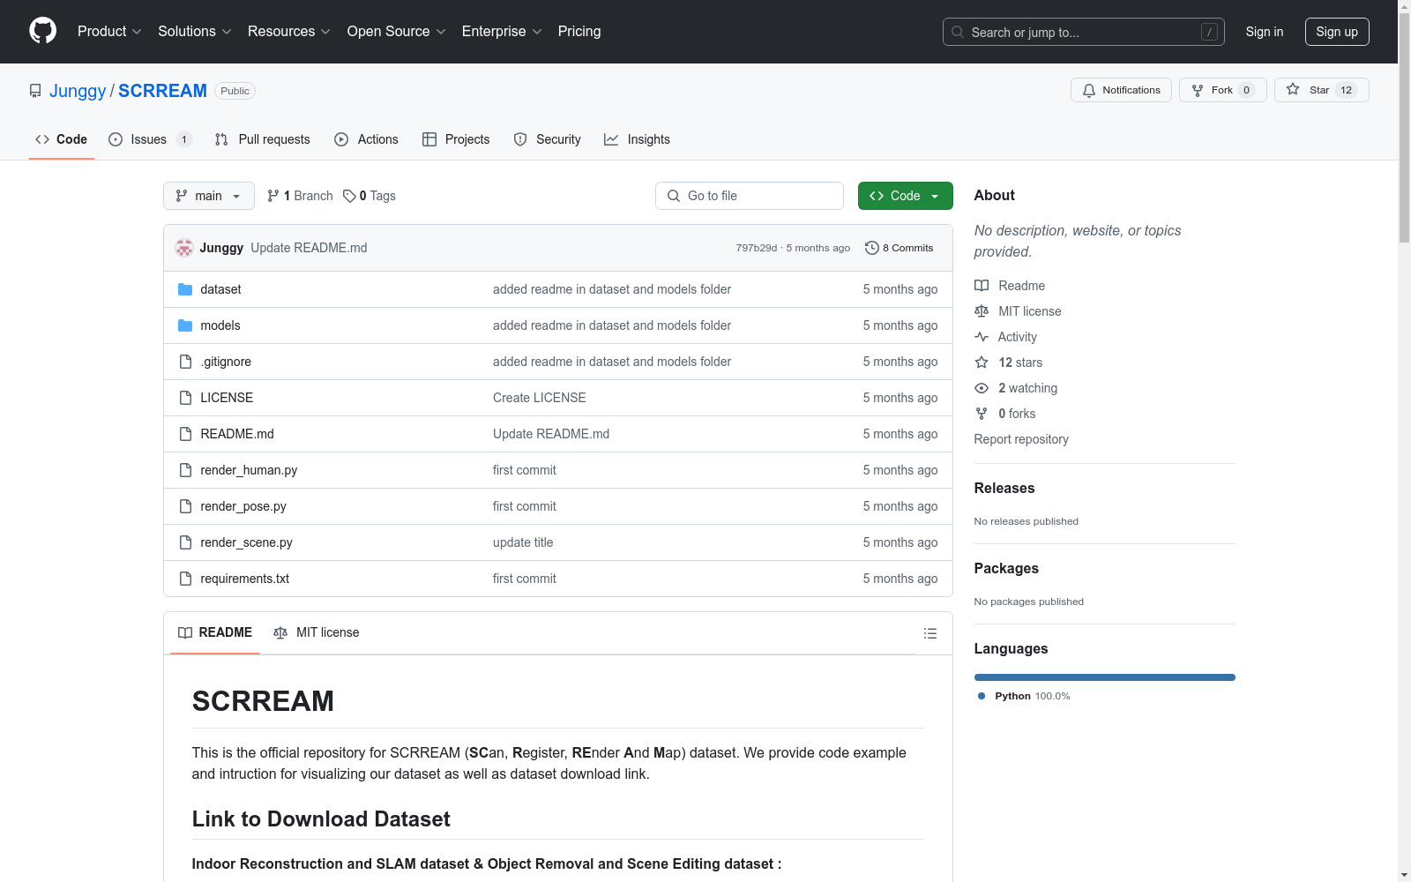The width and height of the screenshot is (1411, 882).
Task: Click the slash shortcut key icon
Action: tap(1209, 32)
